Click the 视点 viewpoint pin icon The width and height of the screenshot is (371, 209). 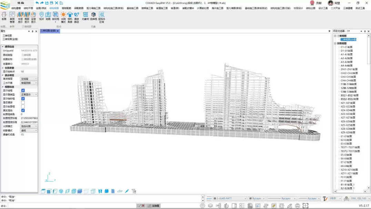[x=41, y=15]
